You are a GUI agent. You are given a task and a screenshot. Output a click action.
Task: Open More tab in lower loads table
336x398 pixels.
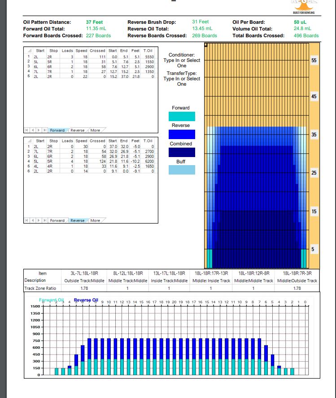(x=95, y=220)
